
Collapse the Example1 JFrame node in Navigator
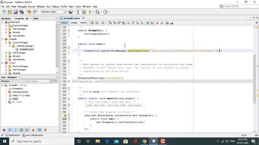pos(2,85)
